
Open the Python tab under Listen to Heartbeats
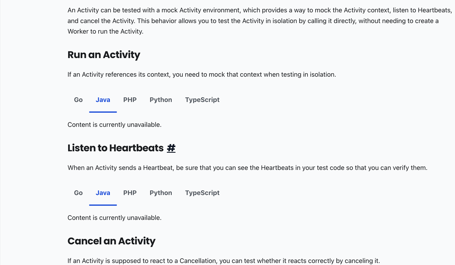161,193
